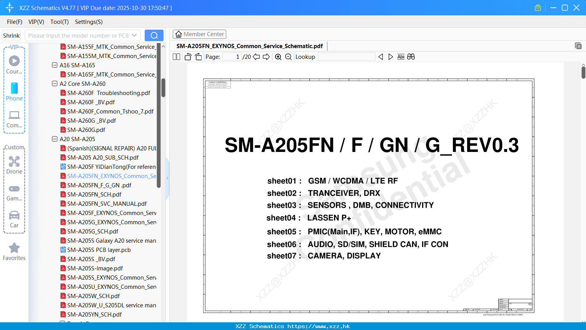Open SM-A205YN_SCH.pdf
The image size is (586, 330).
pyautogui.click(x=95, y=314)
